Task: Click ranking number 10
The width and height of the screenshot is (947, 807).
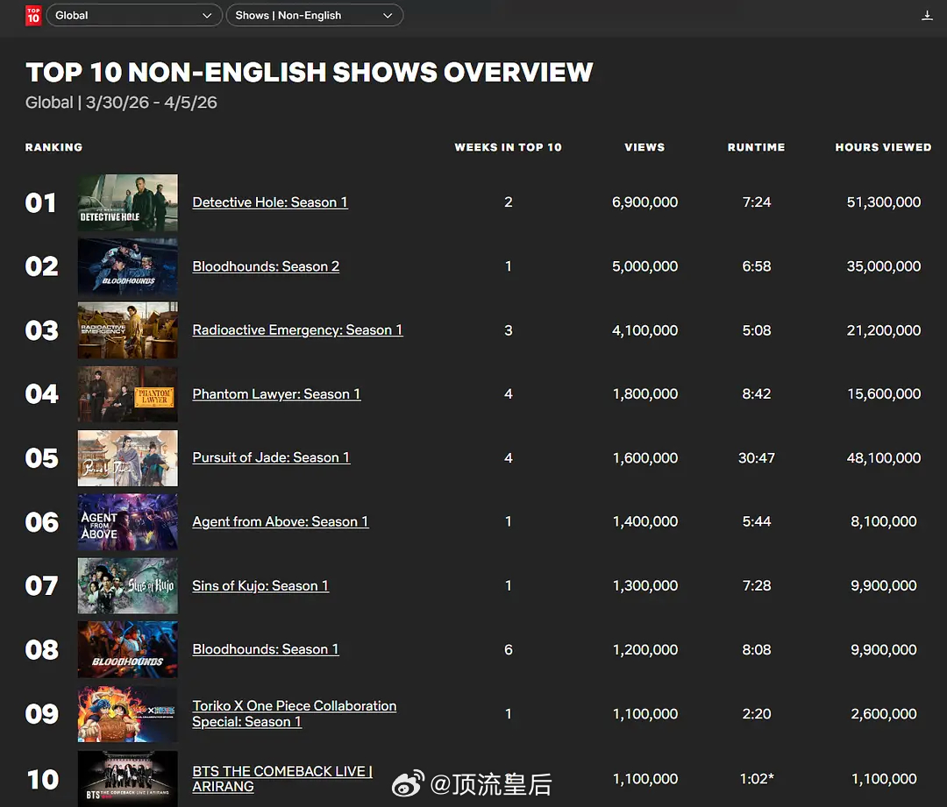Action: point(43,779)
